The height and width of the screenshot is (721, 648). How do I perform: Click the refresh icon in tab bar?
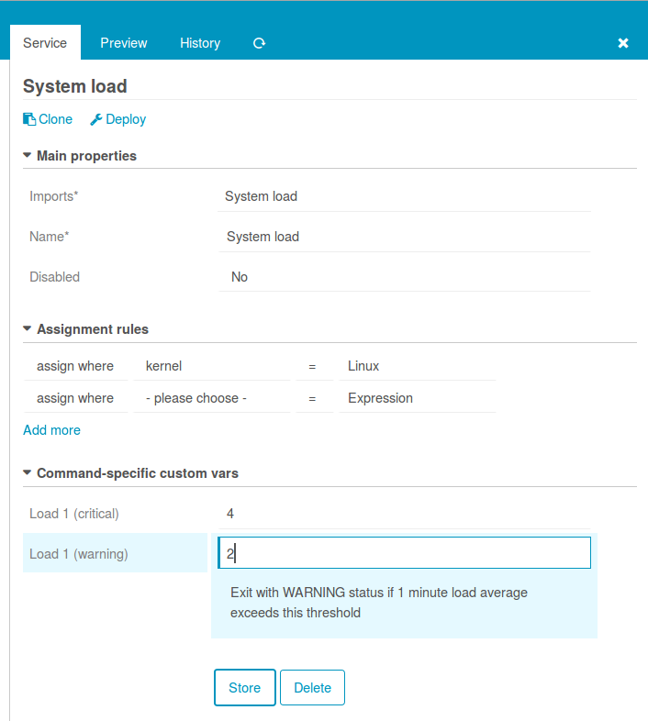pyautogui.click(x=259, y=43)
